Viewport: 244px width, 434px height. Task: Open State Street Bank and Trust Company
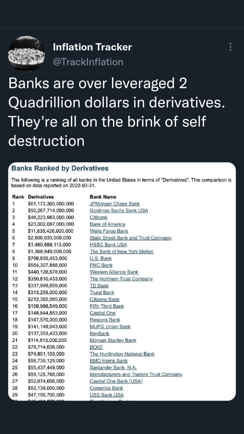(130, 238)
